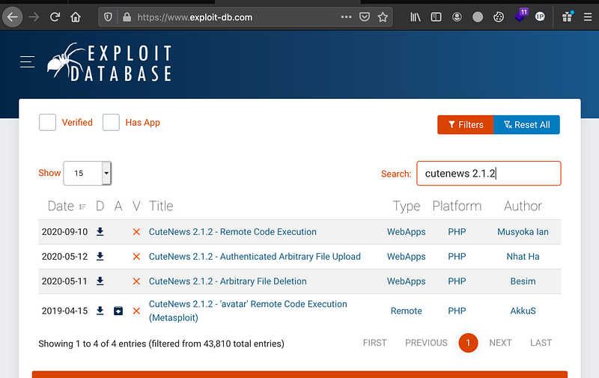Image resolution: width=599 pixels, height=378 pixels.
Task: Jump to FIRST results page
Action: [x=375, y=343]
